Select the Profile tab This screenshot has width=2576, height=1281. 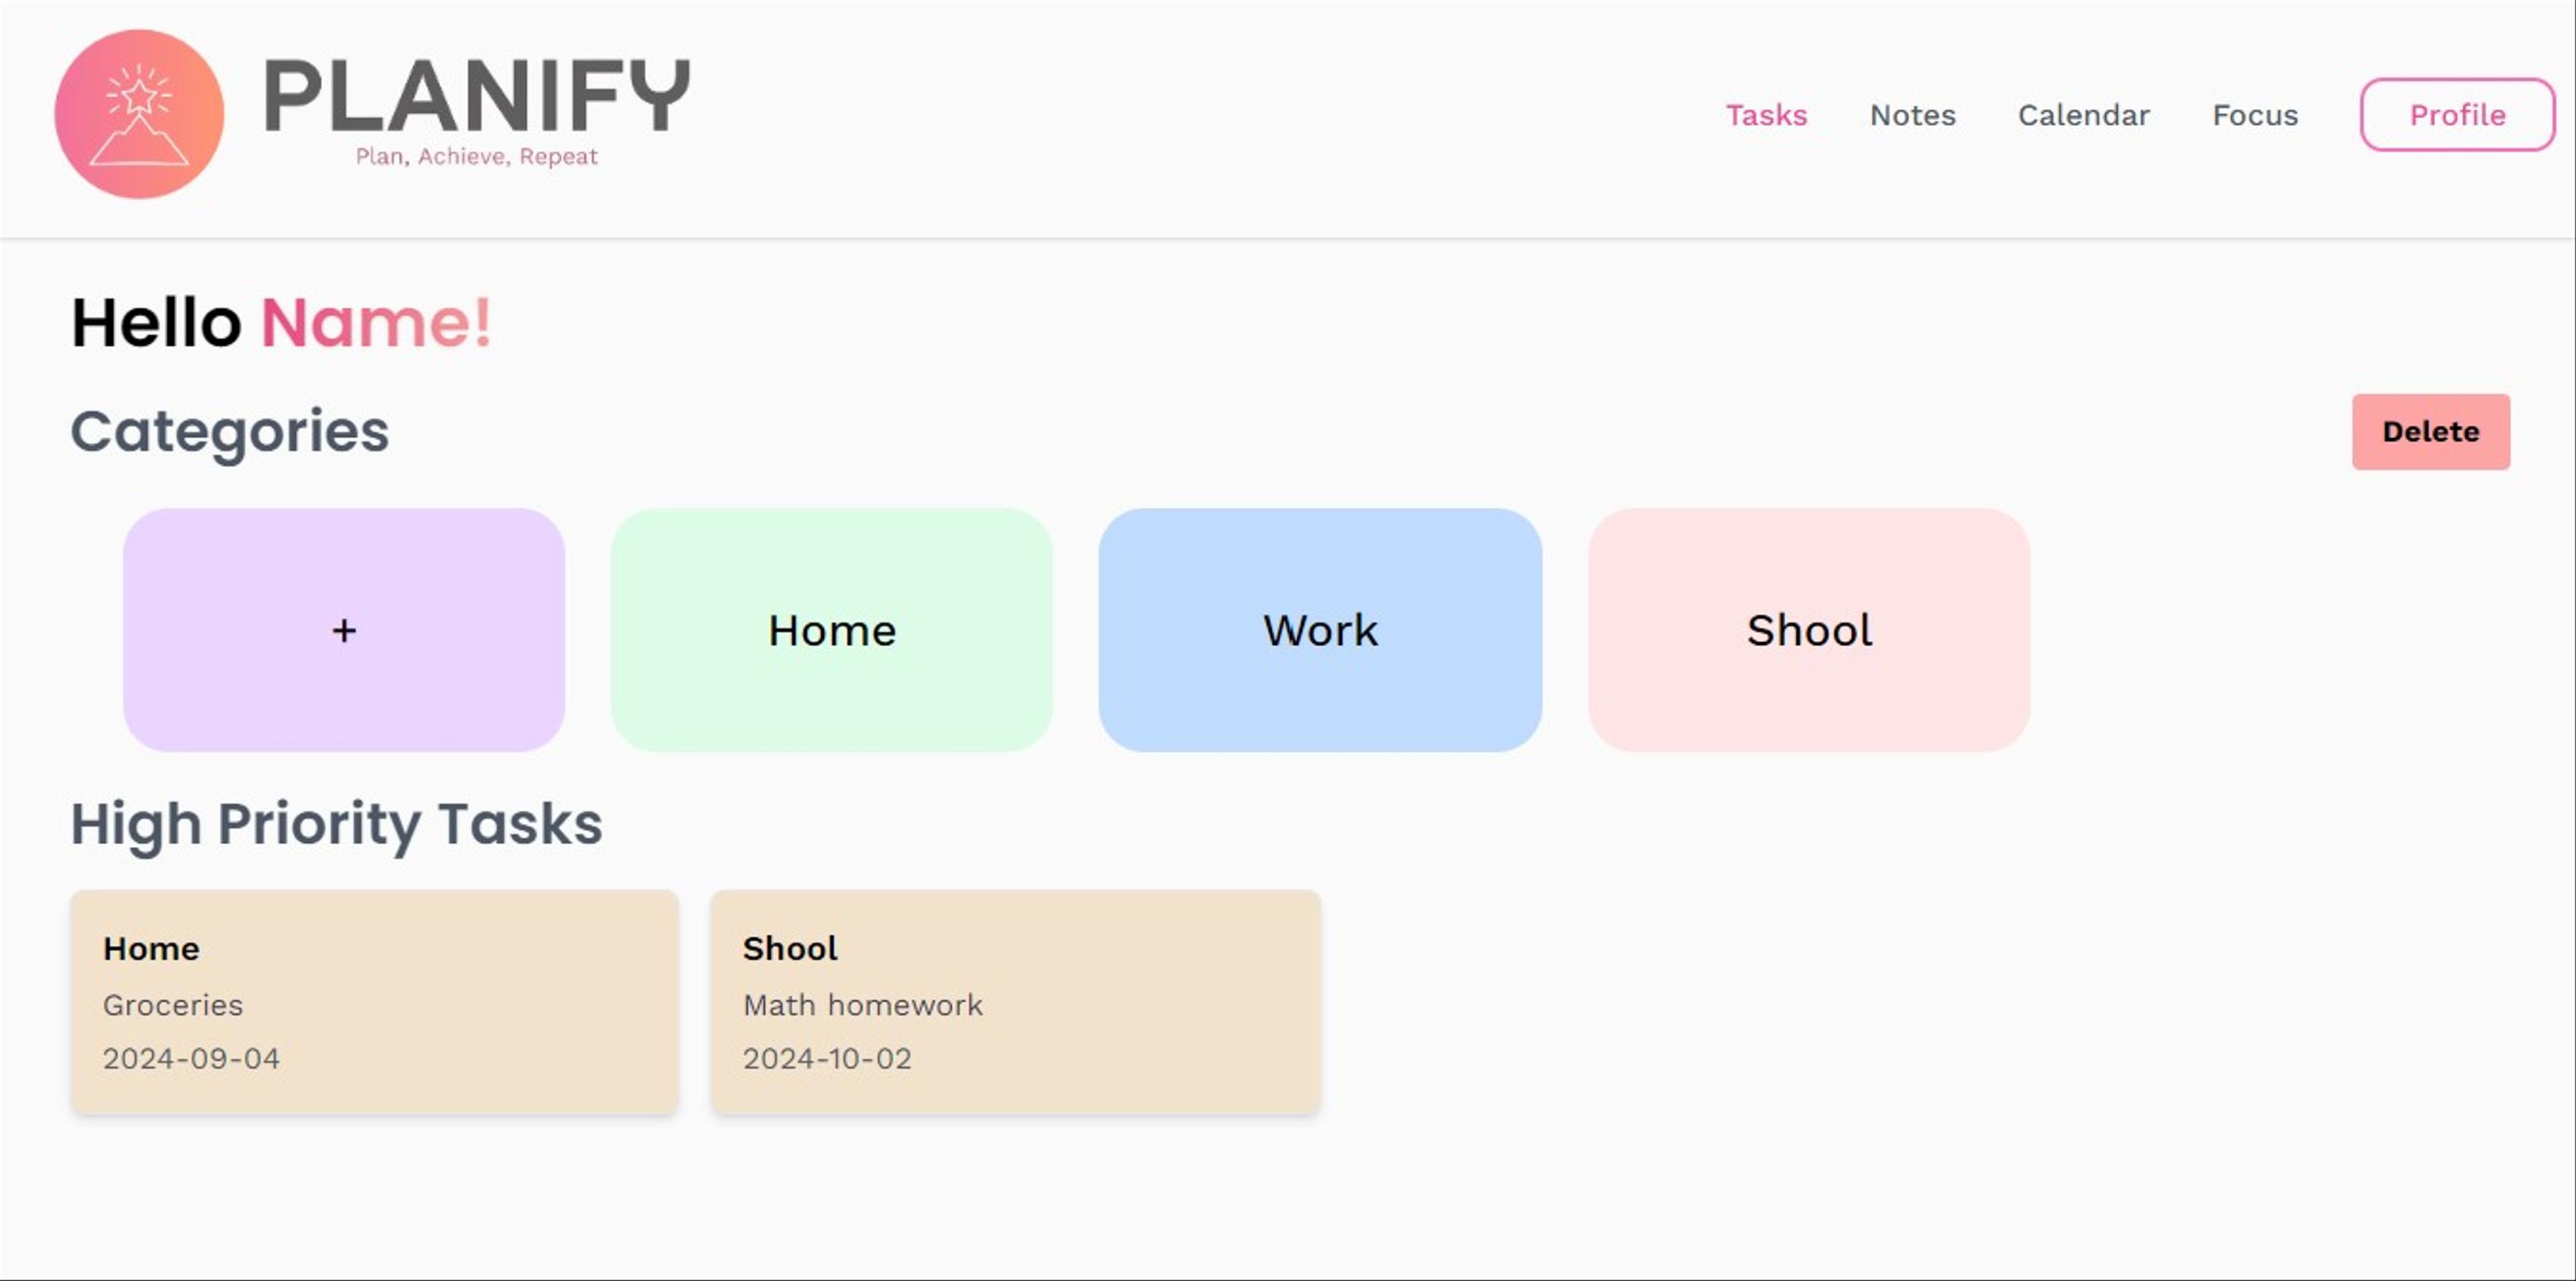(2455, 113)
